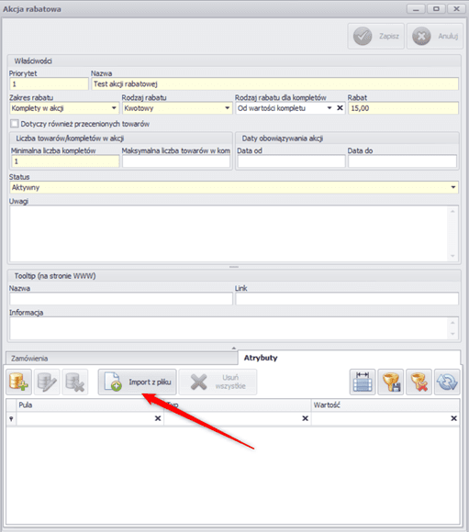The width and height of the screenshot is (469, 532).
Task: Open the Zakres rabatu dropdown
Action: click(x=114, y=108)
